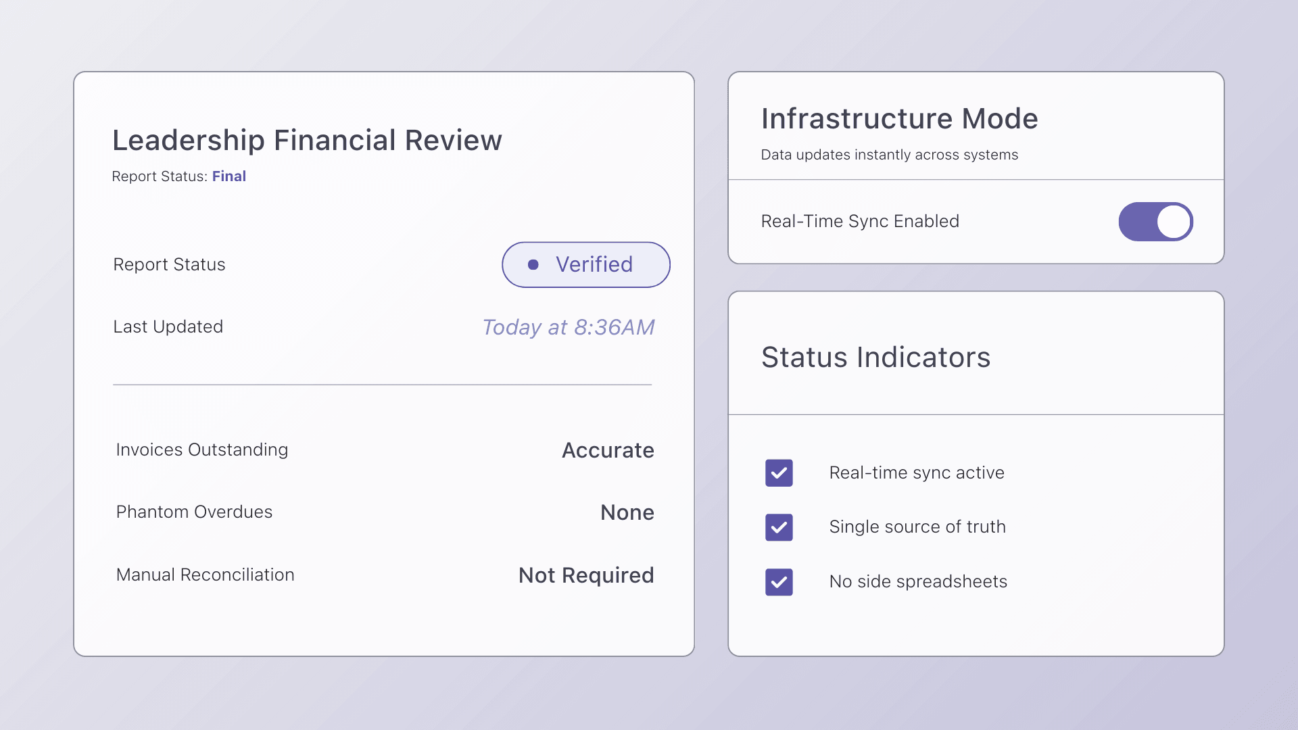Click the Accurate value for Invoices Outstanding
1298x730 pixels.
click(x=608, y=450)
